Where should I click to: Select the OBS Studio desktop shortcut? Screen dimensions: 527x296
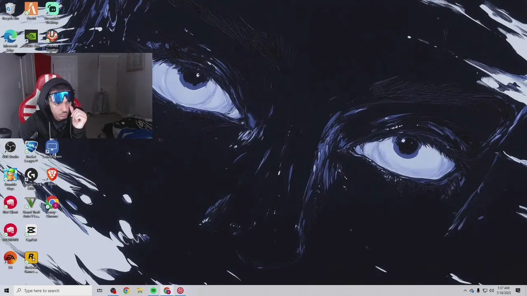[10, 150]
